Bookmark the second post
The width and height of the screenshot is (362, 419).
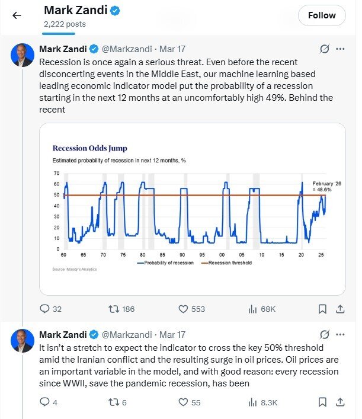(x=322, y=402)
